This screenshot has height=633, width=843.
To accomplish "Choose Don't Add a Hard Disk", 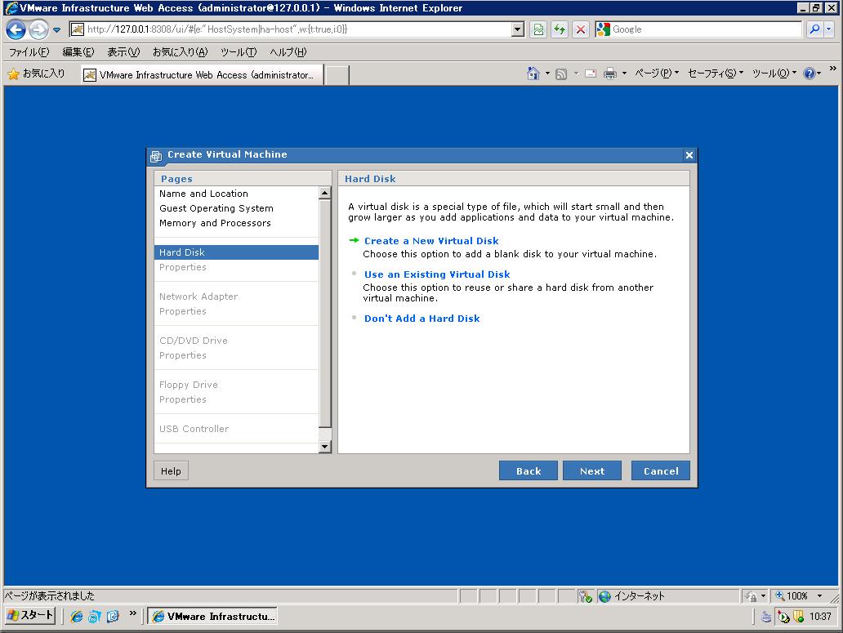I will click(x=422, y=318).
